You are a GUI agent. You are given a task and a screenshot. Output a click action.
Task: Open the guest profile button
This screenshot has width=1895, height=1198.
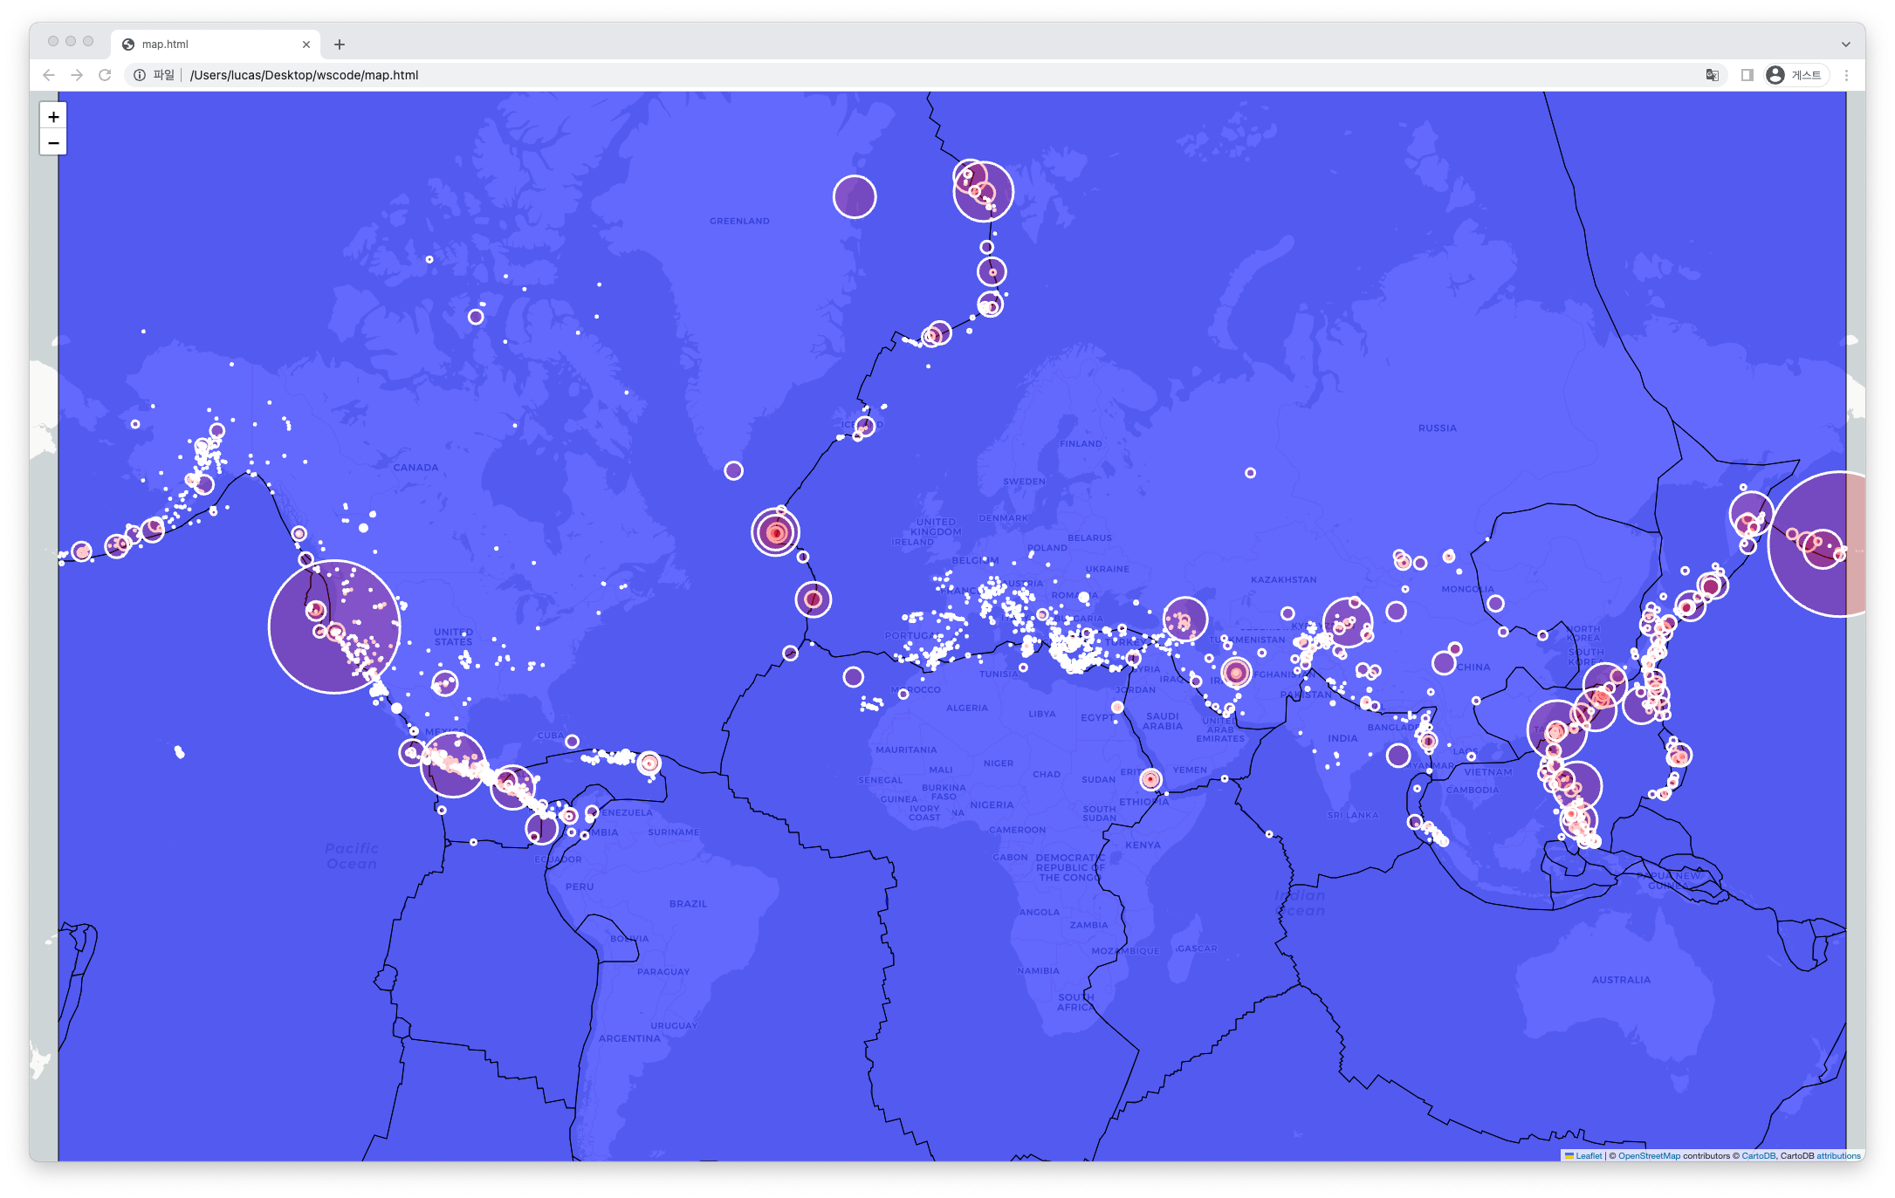(x=1795, y=75)
